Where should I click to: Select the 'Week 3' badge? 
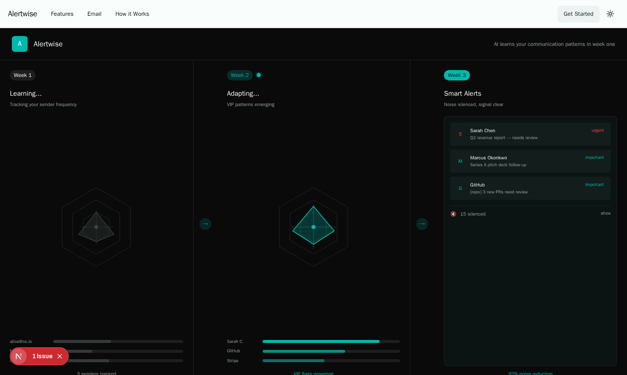coord(457,75)
